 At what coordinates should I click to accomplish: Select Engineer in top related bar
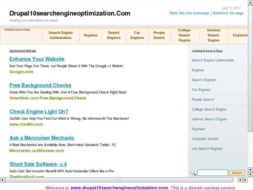[240, 35]
